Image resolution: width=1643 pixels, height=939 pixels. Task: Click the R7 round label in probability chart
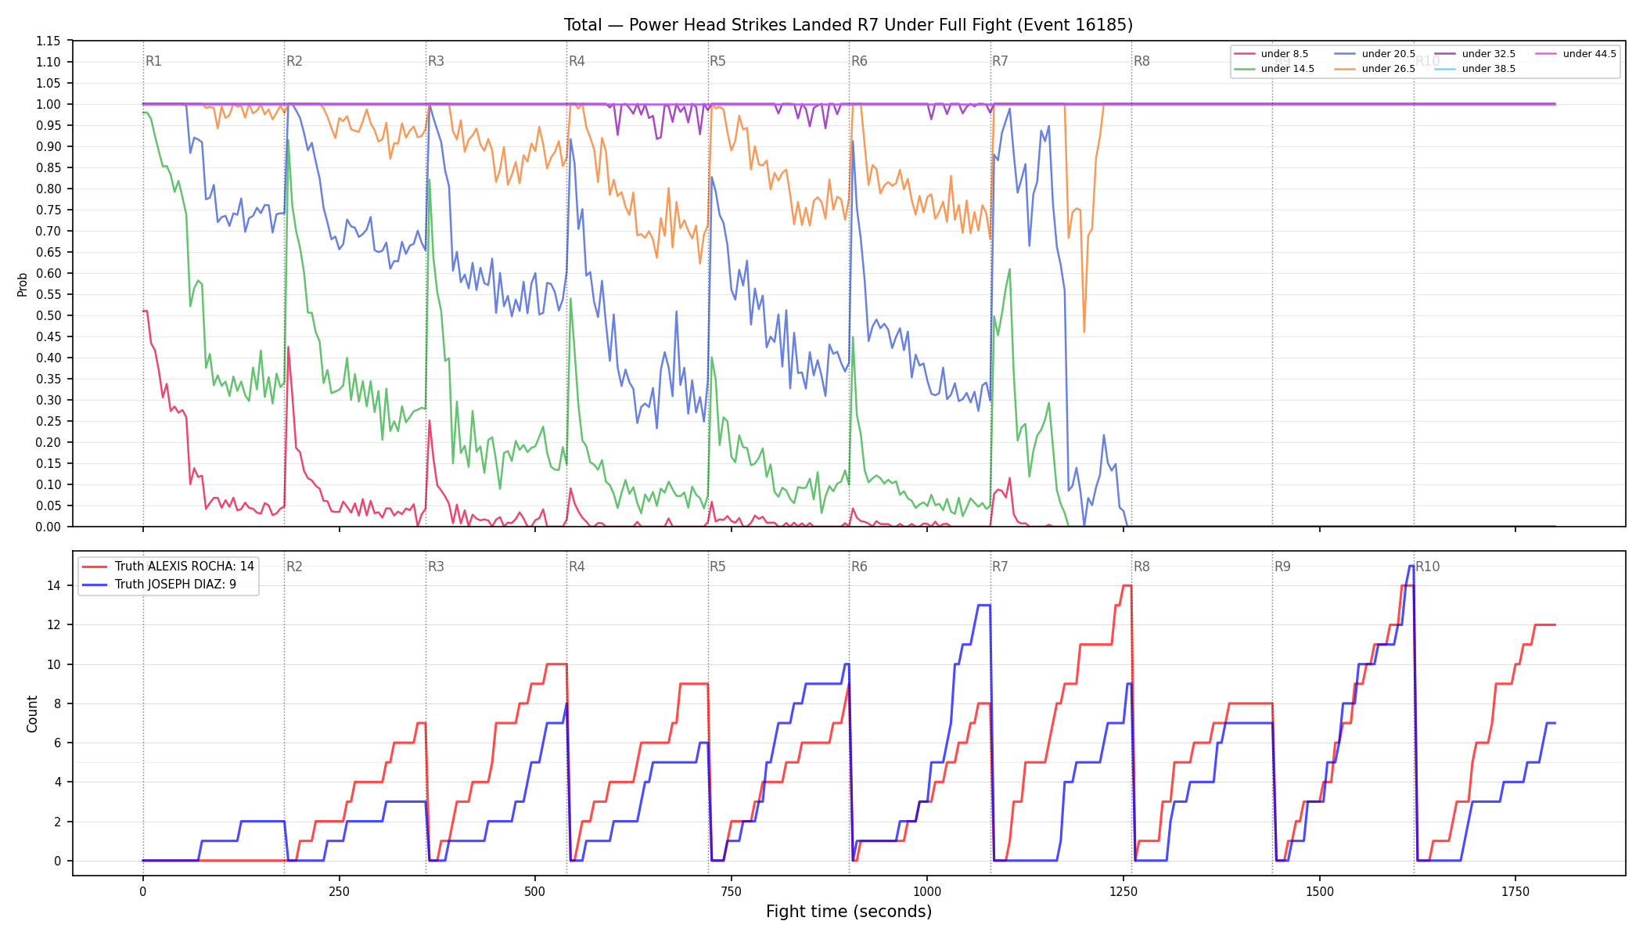1000,61
